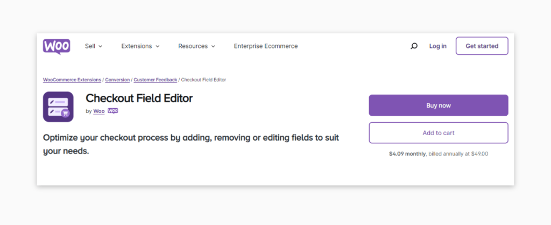The height and width of the screenshot is (225, 551).
Task: Click the Woo logo in header
Action: point(56,46)
